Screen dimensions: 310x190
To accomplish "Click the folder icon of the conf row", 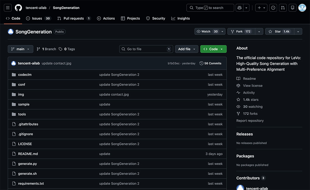I will (14, 85).
